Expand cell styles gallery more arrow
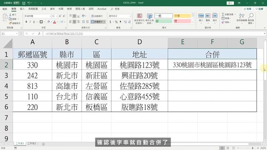The width and height of the screenshot is (267, 150). point(193,22)
